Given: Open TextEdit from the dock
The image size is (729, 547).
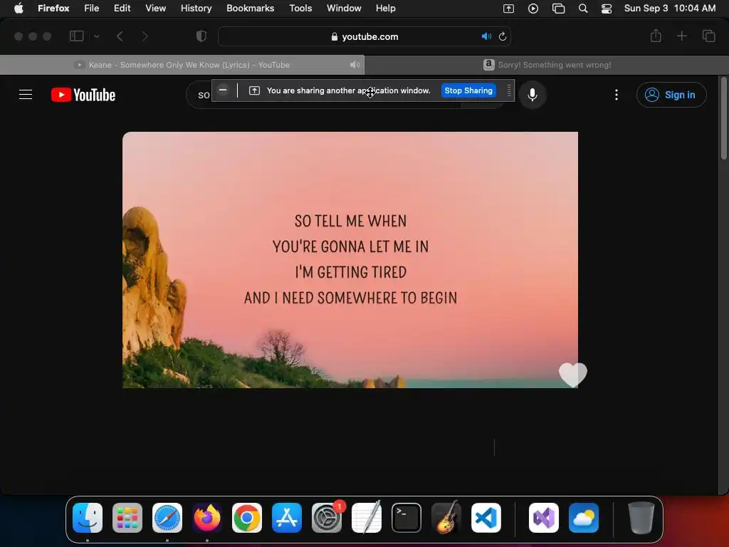Looking at the screenshot, I should point(367,517).
